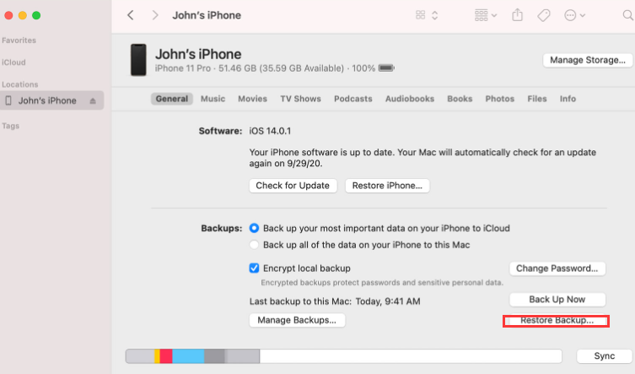Viewport: 635px width, 374px height.
Task: Select back up all data to this Mac
Action: pyautogui.click(x=255, y=245)
